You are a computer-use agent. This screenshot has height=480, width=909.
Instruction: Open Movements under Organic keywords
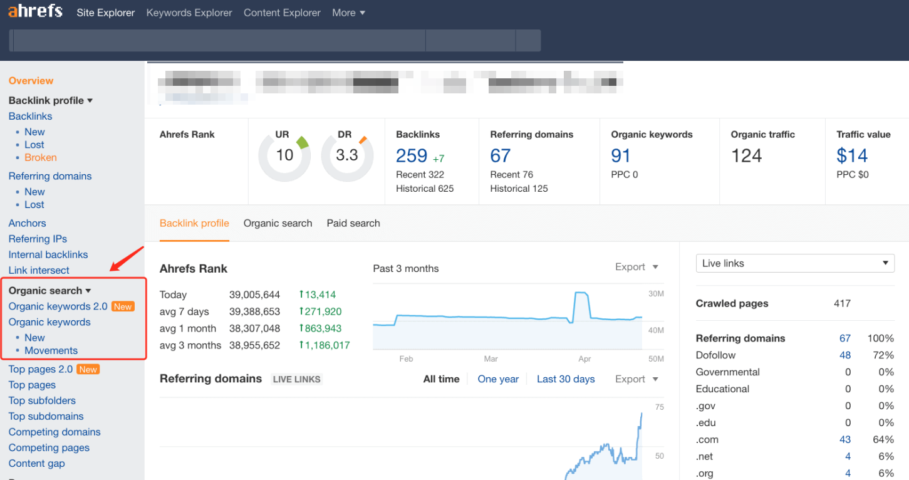point(51,350)
